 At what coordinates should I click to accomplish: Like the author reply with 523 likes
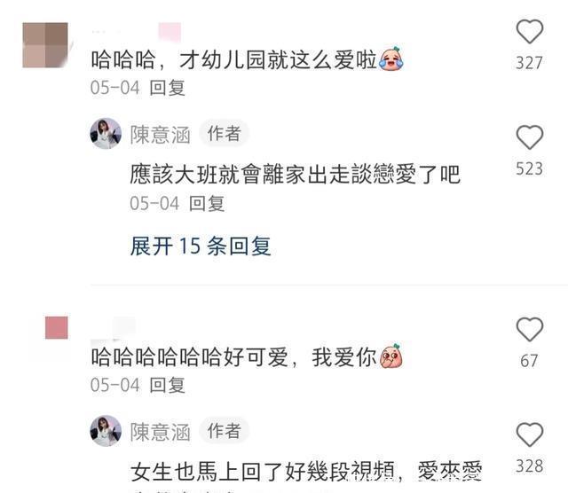pos(529,137)
